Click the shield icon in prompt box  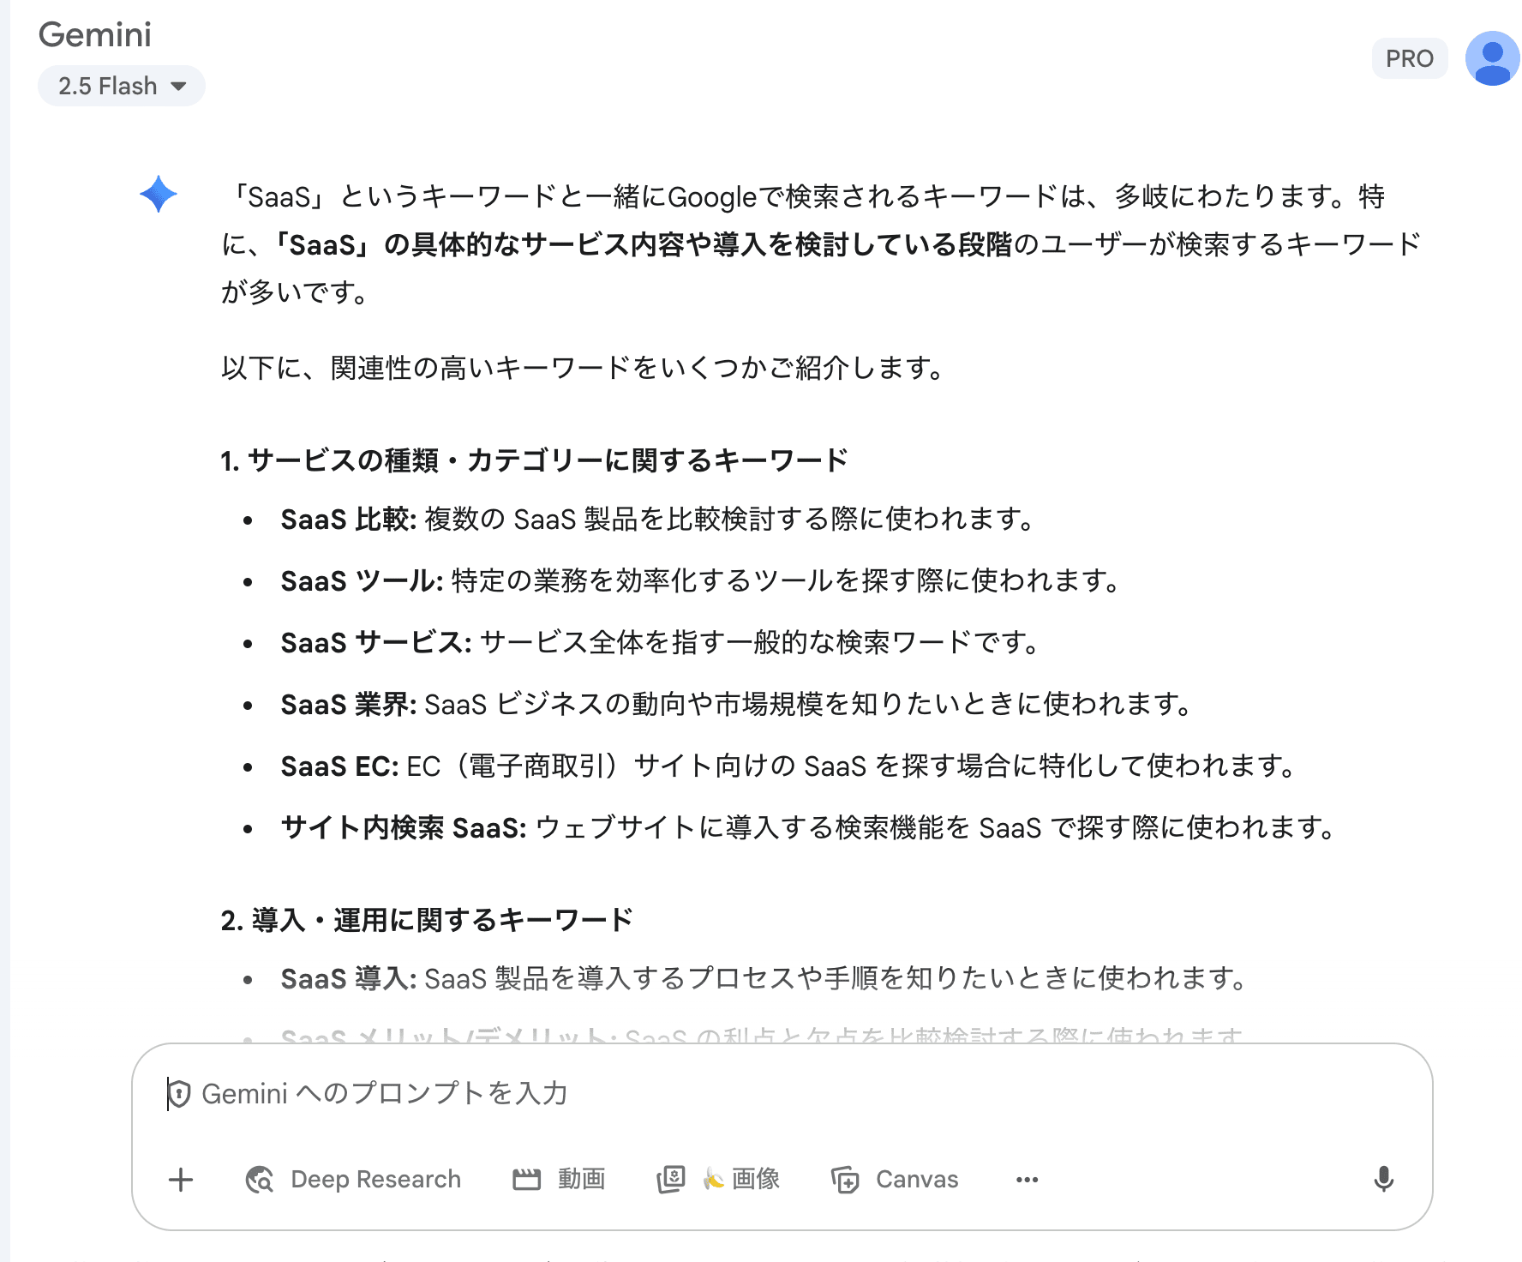pyautogui.click(x=178, y=1094)
